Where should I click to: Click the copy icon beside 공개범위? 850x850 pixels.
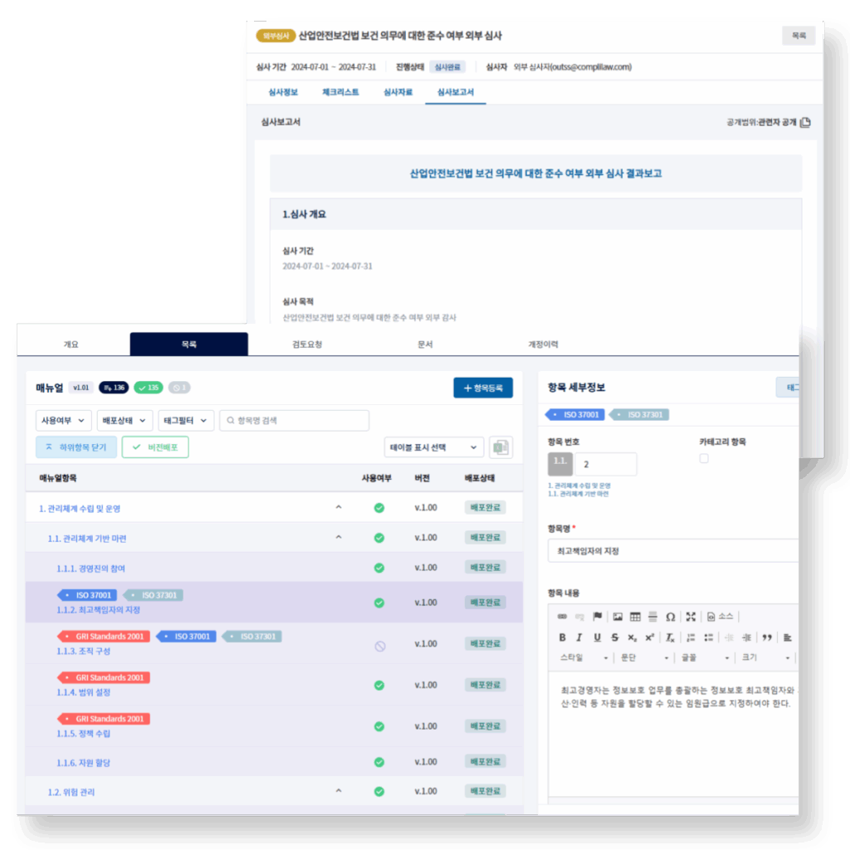pyautogui.click(x=805, y=122)
